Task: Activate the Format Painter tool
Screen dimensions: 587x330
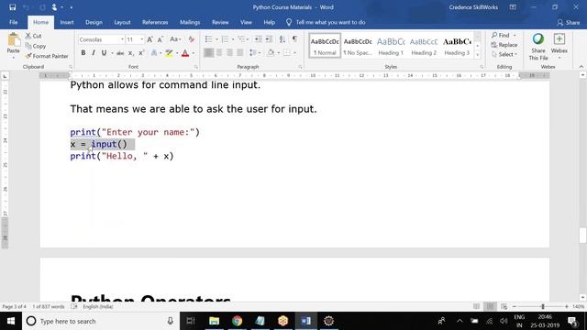Action: 47,56
